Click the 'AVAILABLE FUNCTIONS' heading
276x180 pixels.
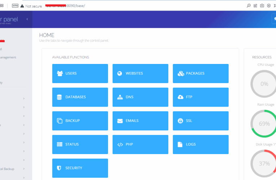coord(71,57)
